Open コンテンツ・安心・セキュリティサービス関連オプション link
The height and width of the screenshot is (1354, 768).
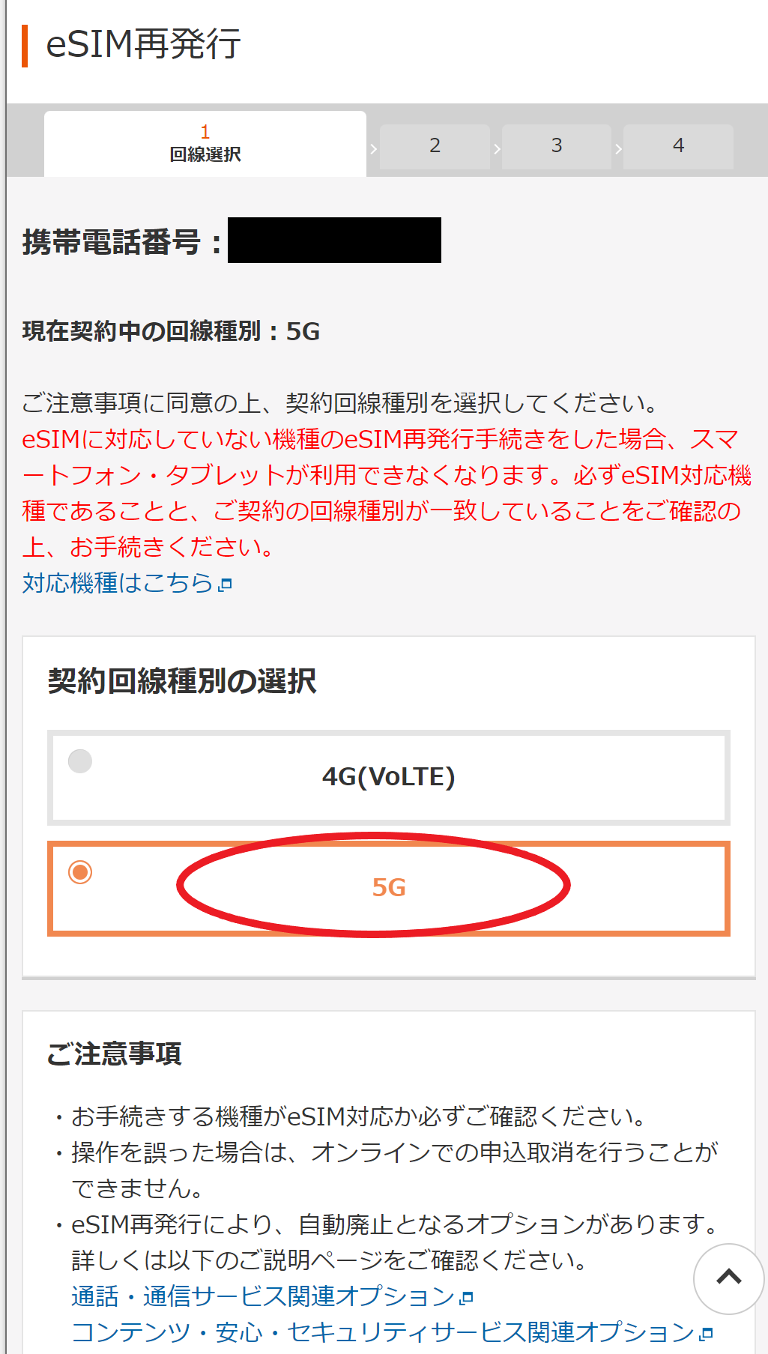[x=383, y=1332]
